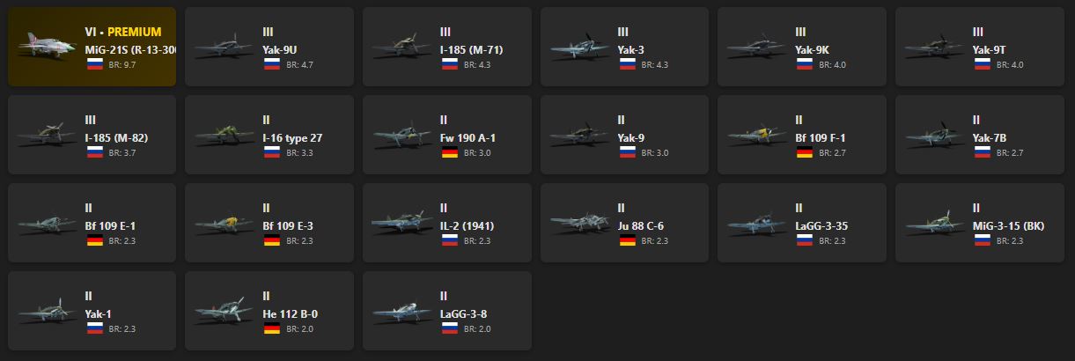This screenshot has width=1075, height=361.
Task: Click the I-185 (M-82) plane icon
Action: click(46, 135)
